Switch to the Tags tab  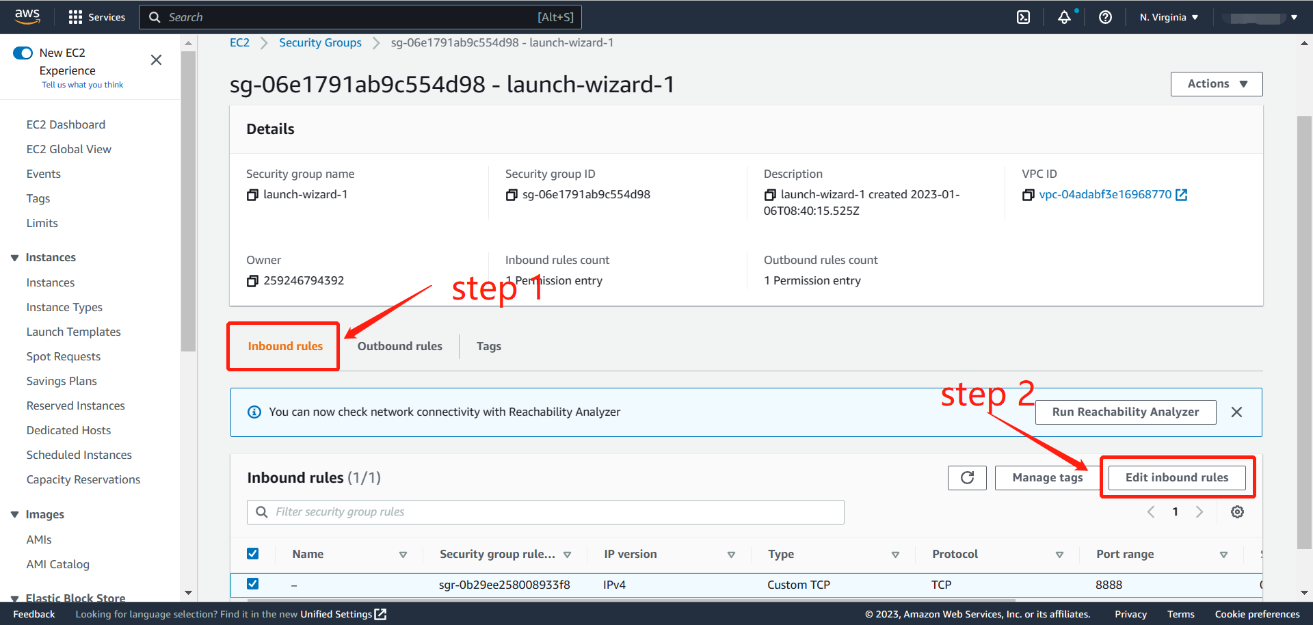point(488,346)
